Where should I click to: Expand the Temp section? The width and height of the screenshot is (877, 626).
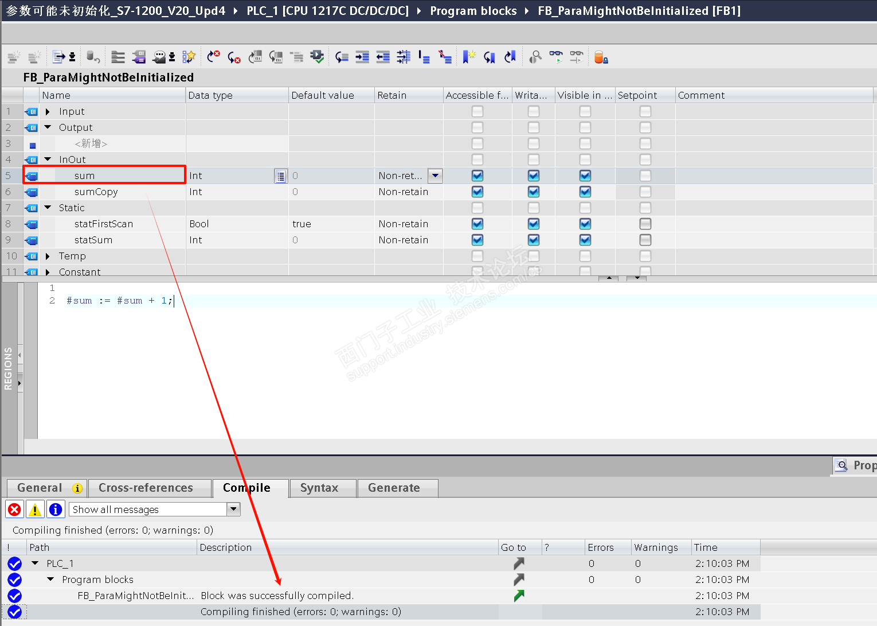pos(48,256)
